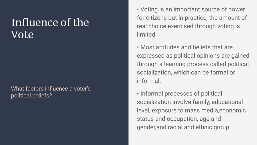Click the words "political beliefs?" in the subtitle
The image size is (257, 145).
click(x=31, y=95)
